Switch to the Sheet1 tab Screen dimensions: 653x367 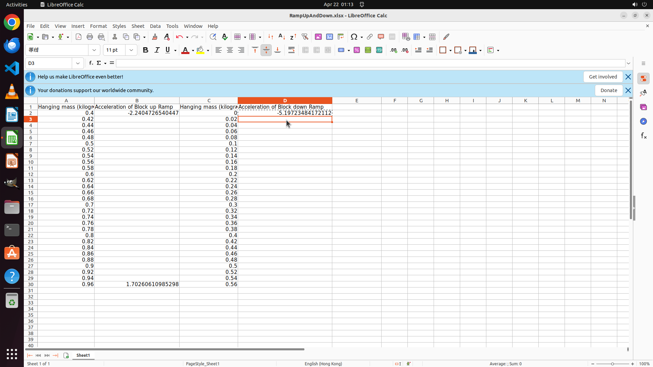(x=83, y=355)
